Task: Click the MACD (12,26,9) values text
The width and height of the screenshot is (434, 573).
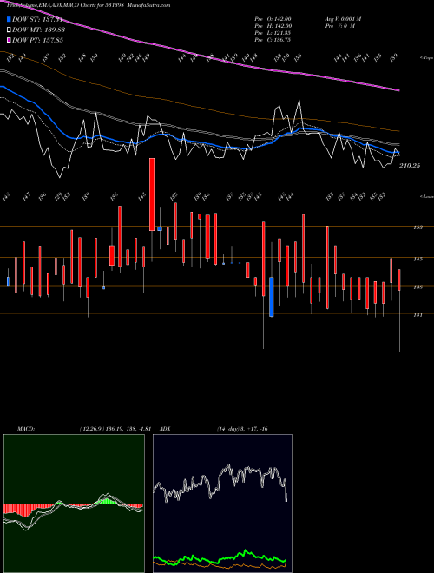Action: click(x=115, y=429)
